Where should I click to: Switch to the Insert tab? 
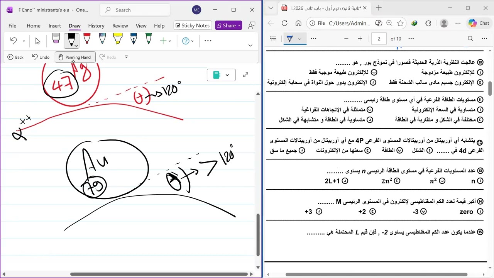tap(55, 25)
